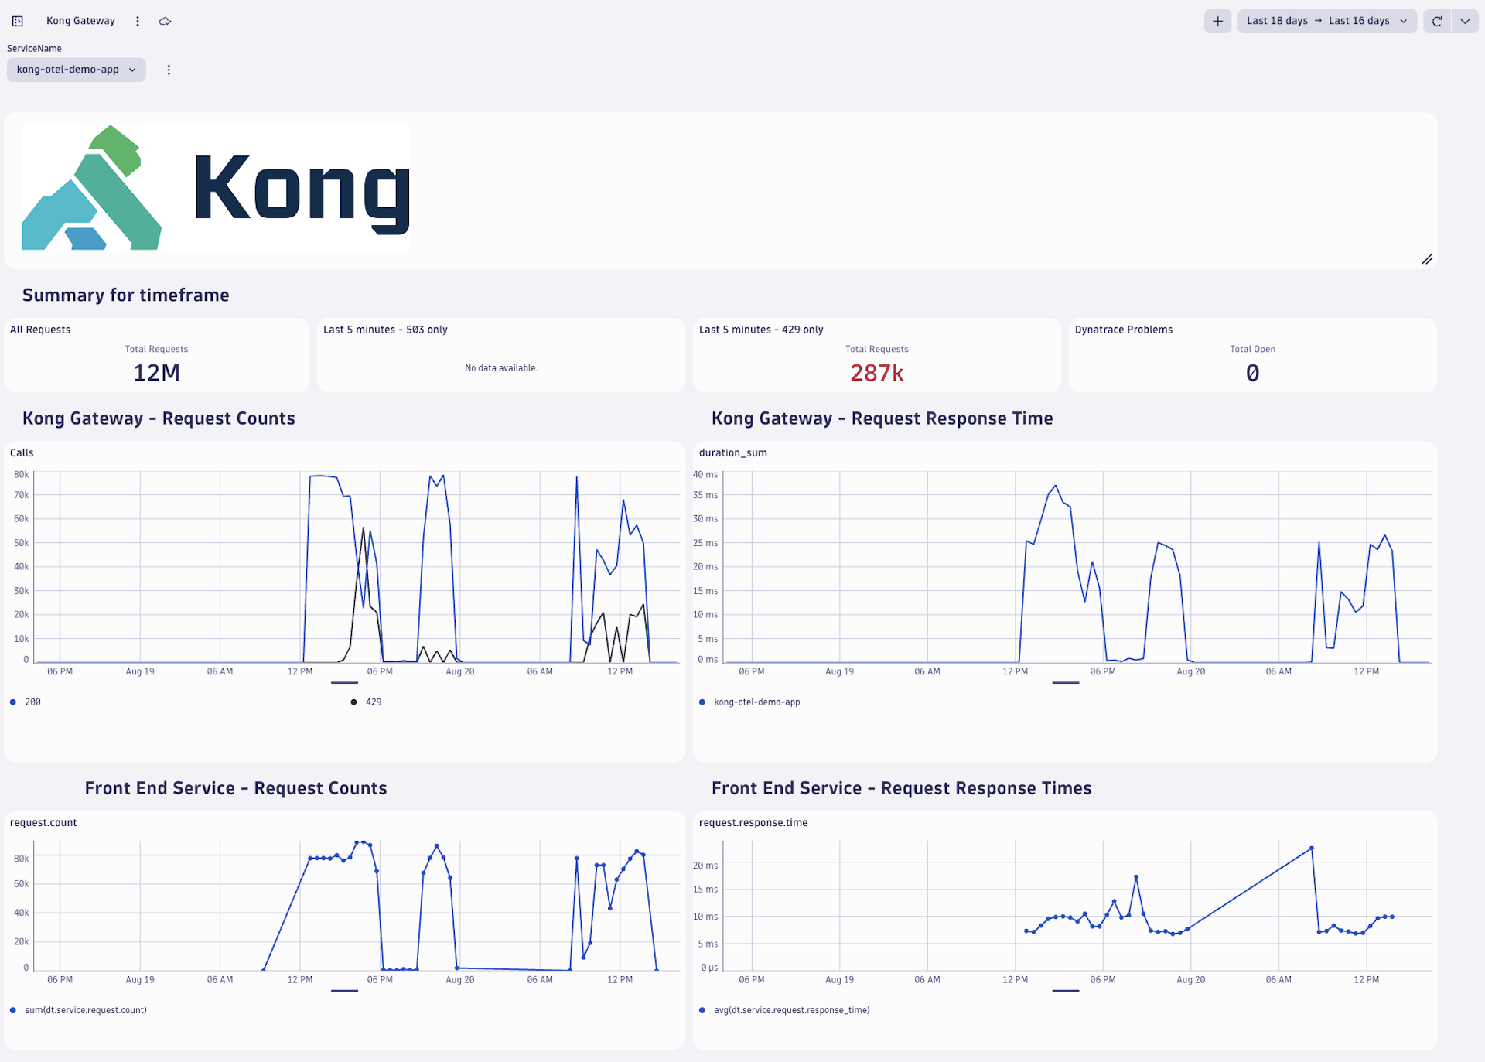Expand the chevron next to the refresh button
The width and height of the screenshot is (1485, 1062).
point(1466,21)
